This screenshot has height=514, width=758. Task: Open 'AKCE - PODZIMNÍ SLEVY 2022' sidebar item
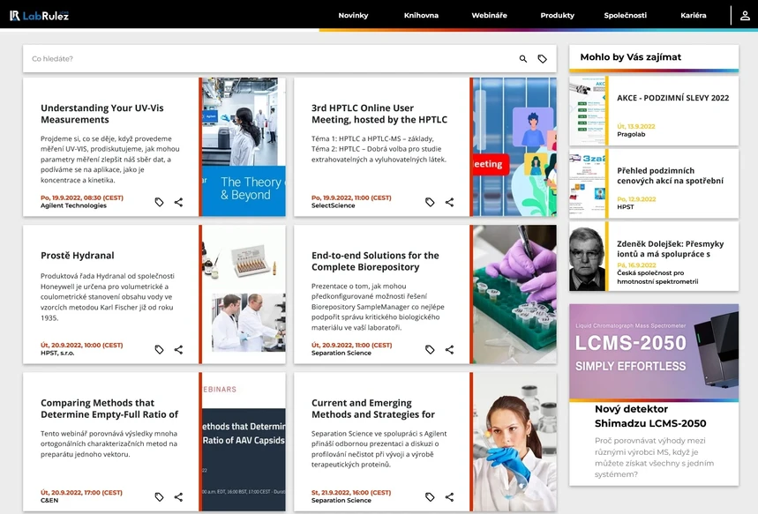pyautogui.click(x=672, y=98)
